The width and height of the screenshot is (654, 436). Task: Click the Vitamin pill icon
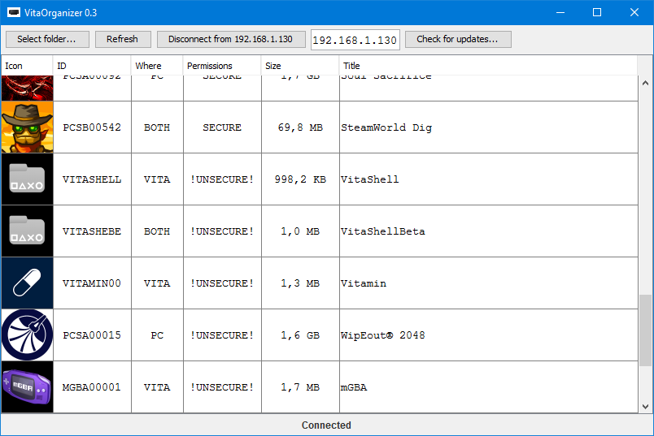point(27,283)
